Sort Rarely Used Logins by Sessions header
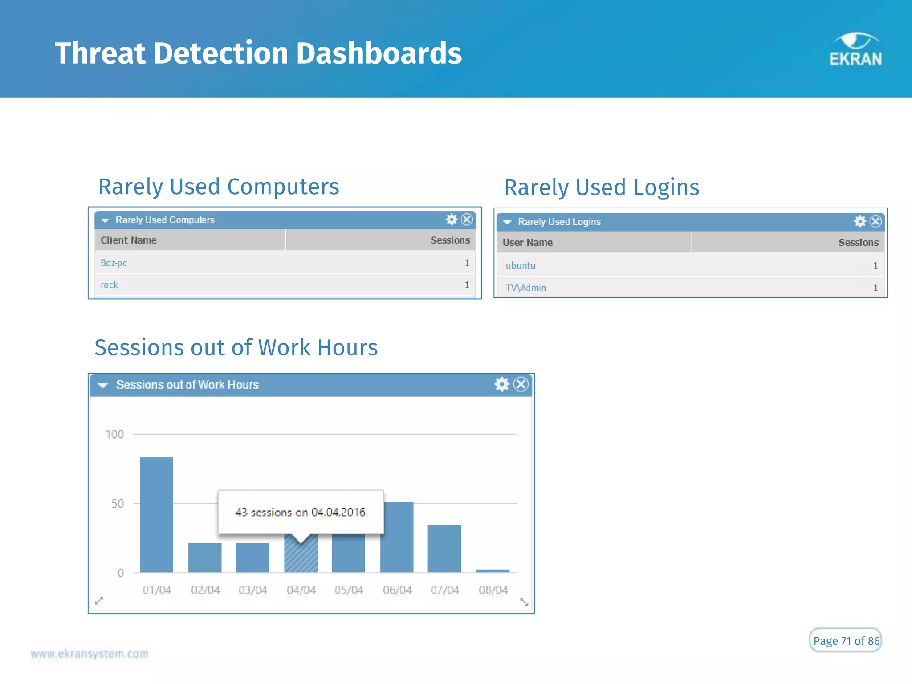 click(x=788, y=242)
